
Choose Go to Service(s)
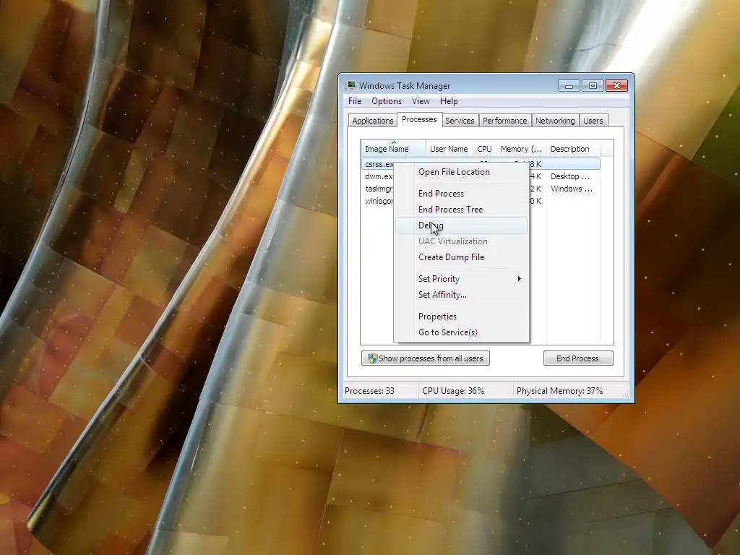pyautogui.click(x=462, y=332)
